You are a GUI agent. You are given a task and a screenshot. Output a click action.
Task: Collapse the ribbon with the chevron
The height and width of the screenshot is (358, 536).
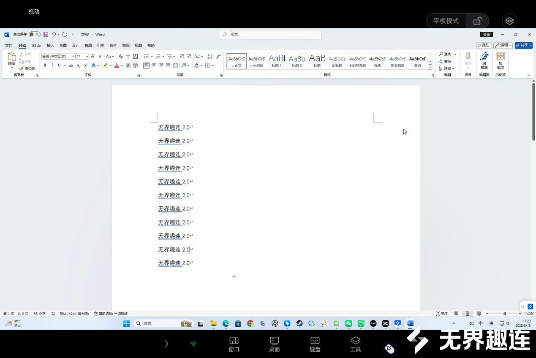[528, 75]
